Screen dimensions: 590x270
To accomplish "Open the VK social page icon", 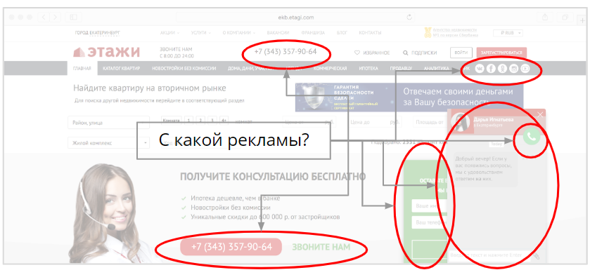I will coord(480,68).
